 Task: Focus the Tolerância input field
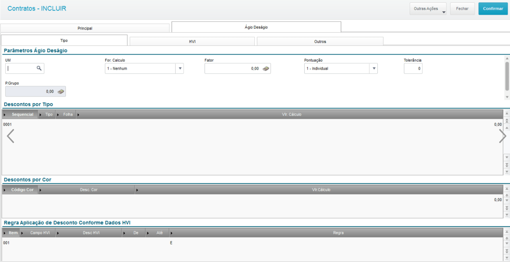click(413, 69)
